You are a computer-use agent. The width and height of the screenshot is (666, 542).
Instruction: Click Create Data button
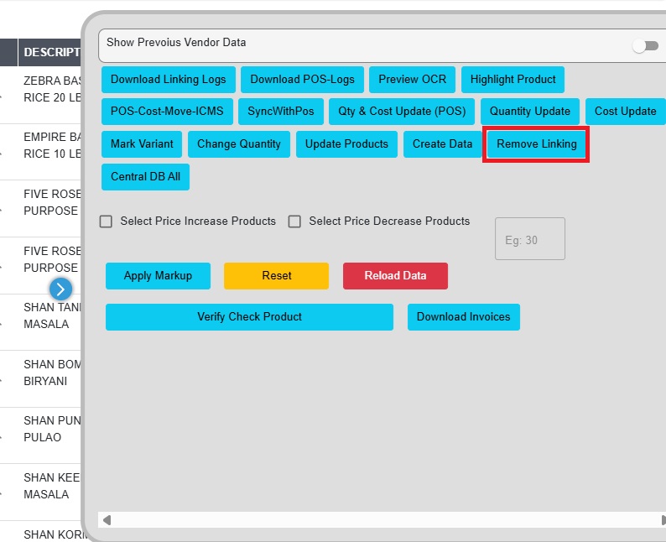pos(442,144)
